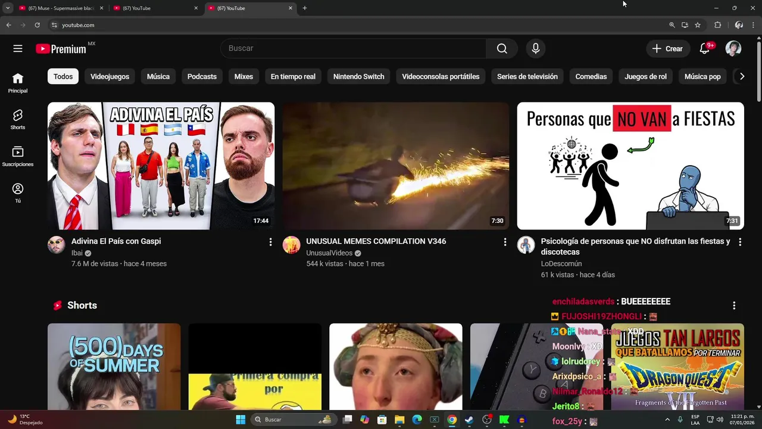Select the Comedias chip
Image resolution: width=762 pixels, height=429 pixels.
click(591, 76)
